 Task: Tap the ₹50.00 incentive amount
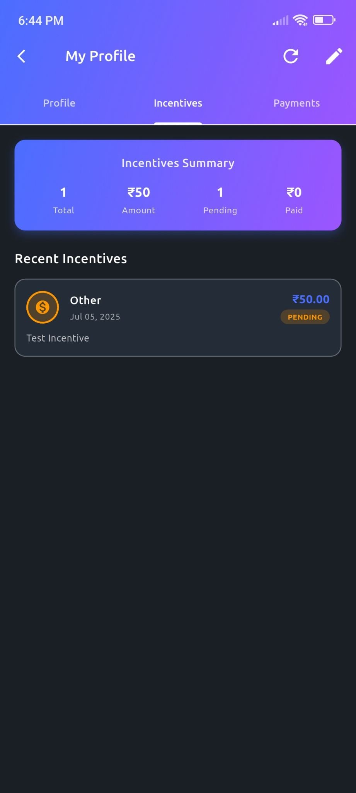pyautogui.click(x=311, y=299)
